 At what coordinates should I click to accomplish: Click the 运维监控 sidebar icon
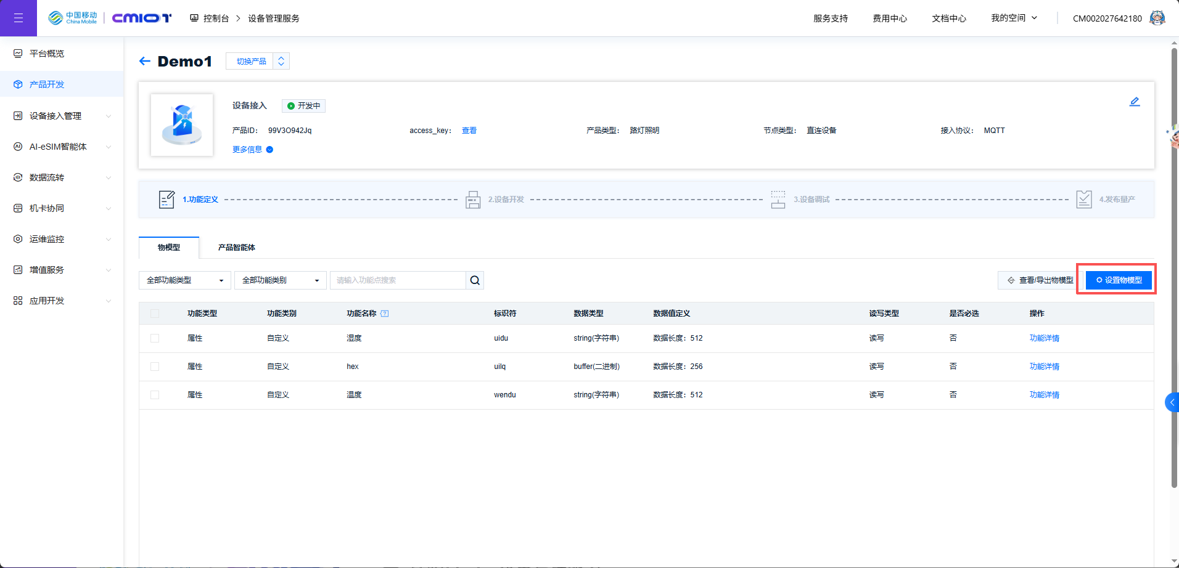point(18,239)
